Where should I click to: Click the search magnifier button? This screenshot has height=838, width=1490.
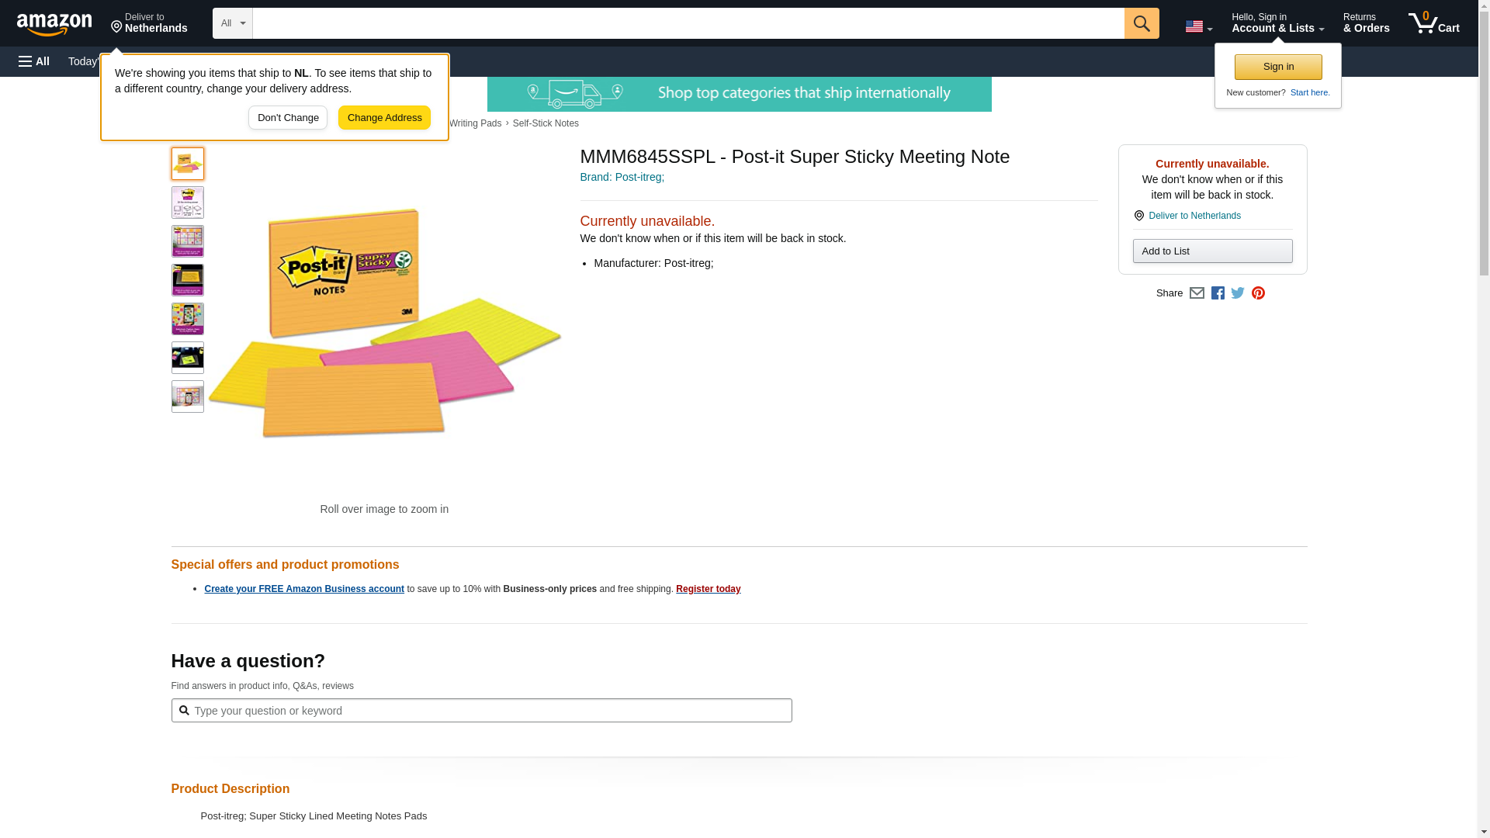[1141, 23]
